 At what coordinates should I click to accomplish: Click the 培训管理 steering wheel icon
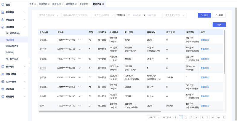point(3,27)
